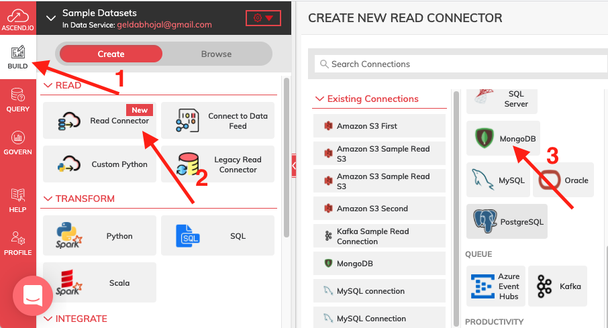Add a SQL transform
Image resolution: width=608 pixels, height=328 pixels.
(217, 235)
